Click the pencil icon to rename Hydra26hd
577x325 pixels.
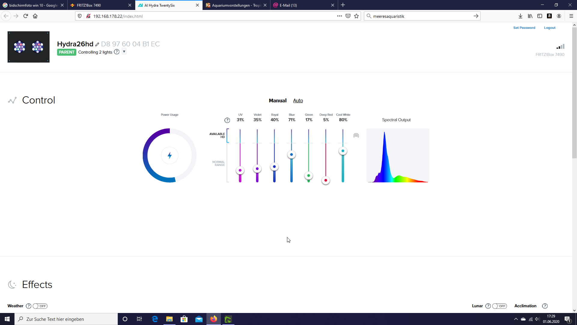point(97,45)
